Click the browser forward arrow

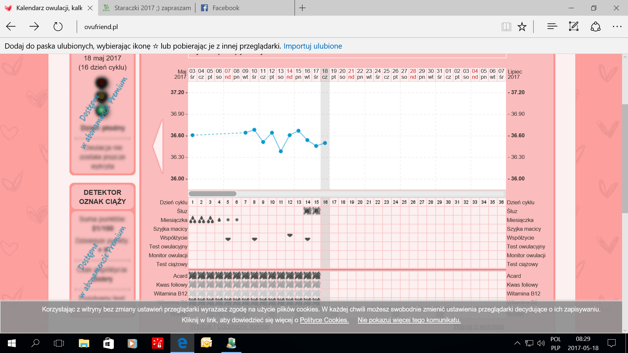click(34, 26)
